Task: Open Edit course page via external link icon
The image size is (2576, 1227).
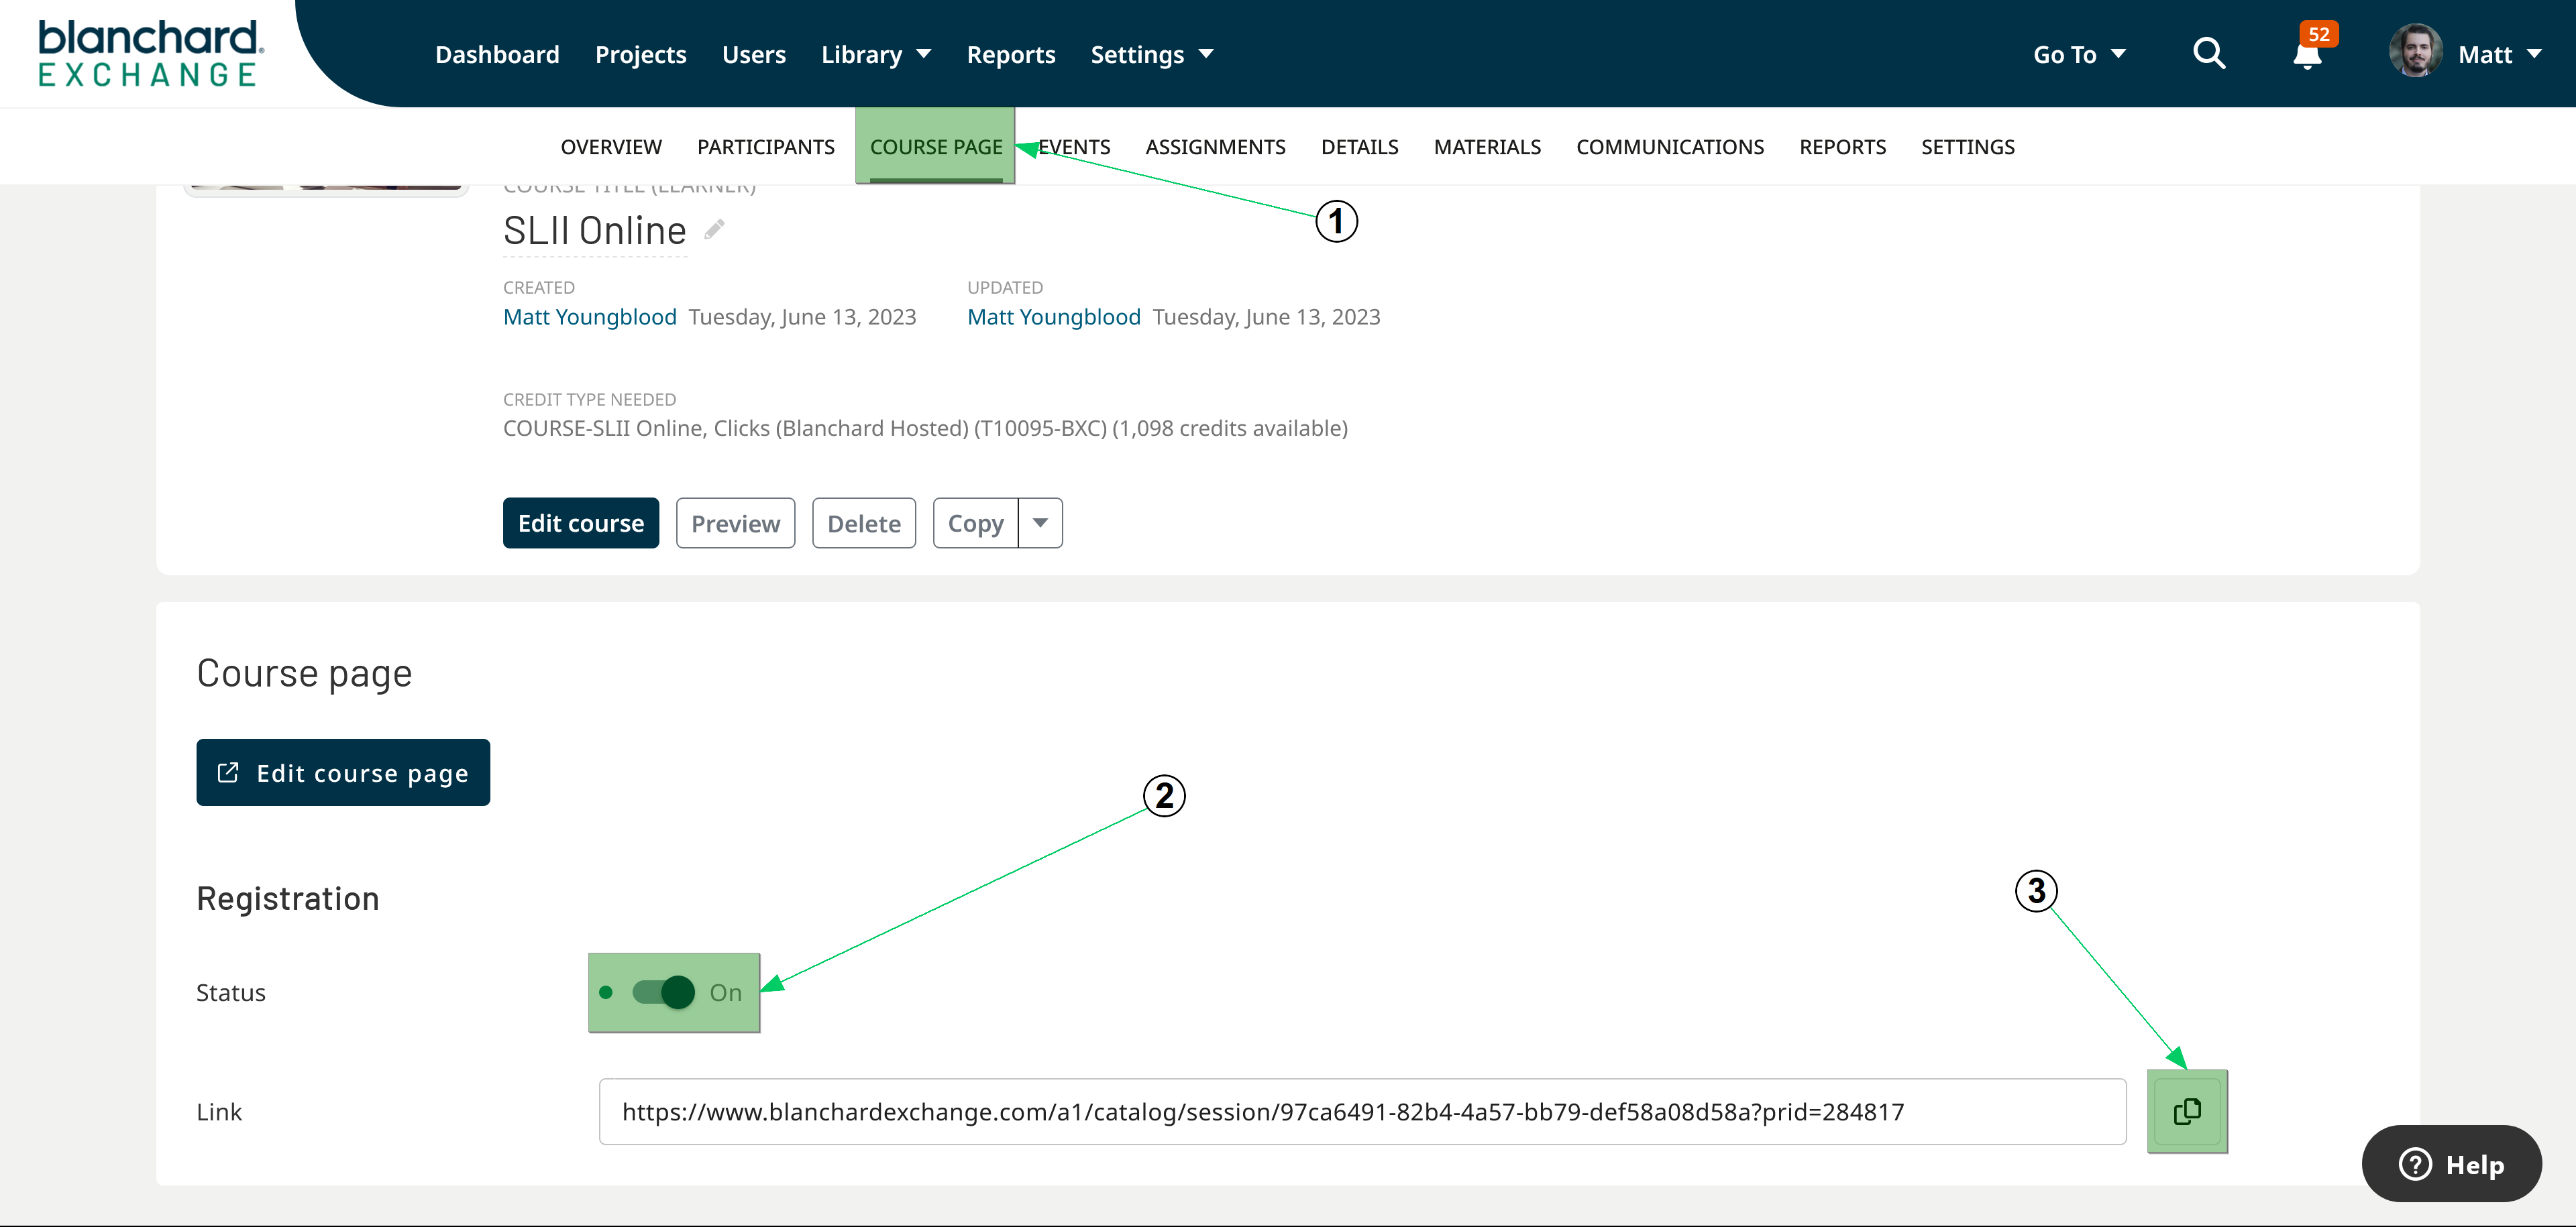Action: [x=229, y=771]
